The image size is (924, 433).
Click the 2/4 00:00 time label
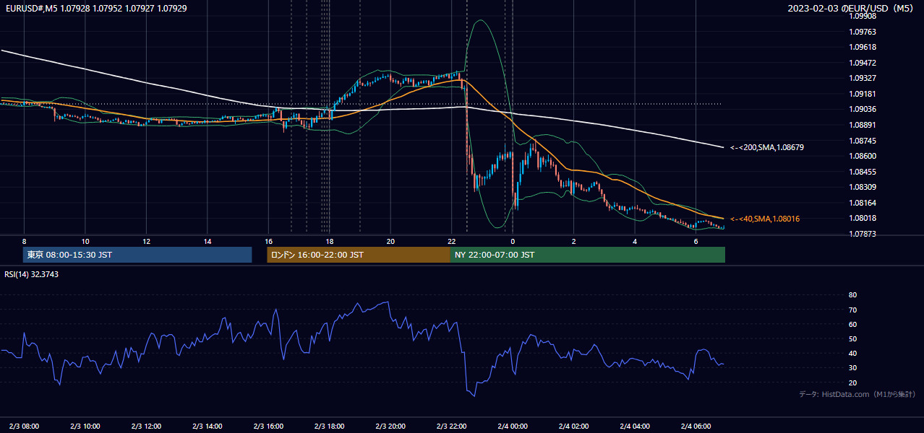point(513,427)
